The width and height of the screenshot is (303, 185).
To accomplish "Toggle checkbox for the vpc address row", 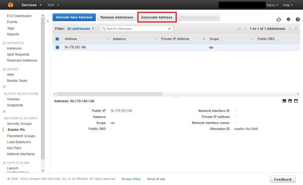I will coord(58,47).
